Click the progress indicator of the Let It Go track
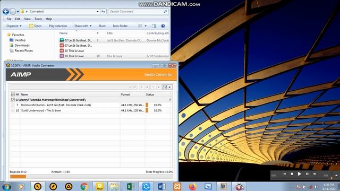This screenshot has width=340, height=191. (147, 105)
